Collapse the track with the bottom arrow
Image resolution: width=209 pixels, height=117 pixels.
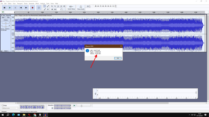(2, 51)
